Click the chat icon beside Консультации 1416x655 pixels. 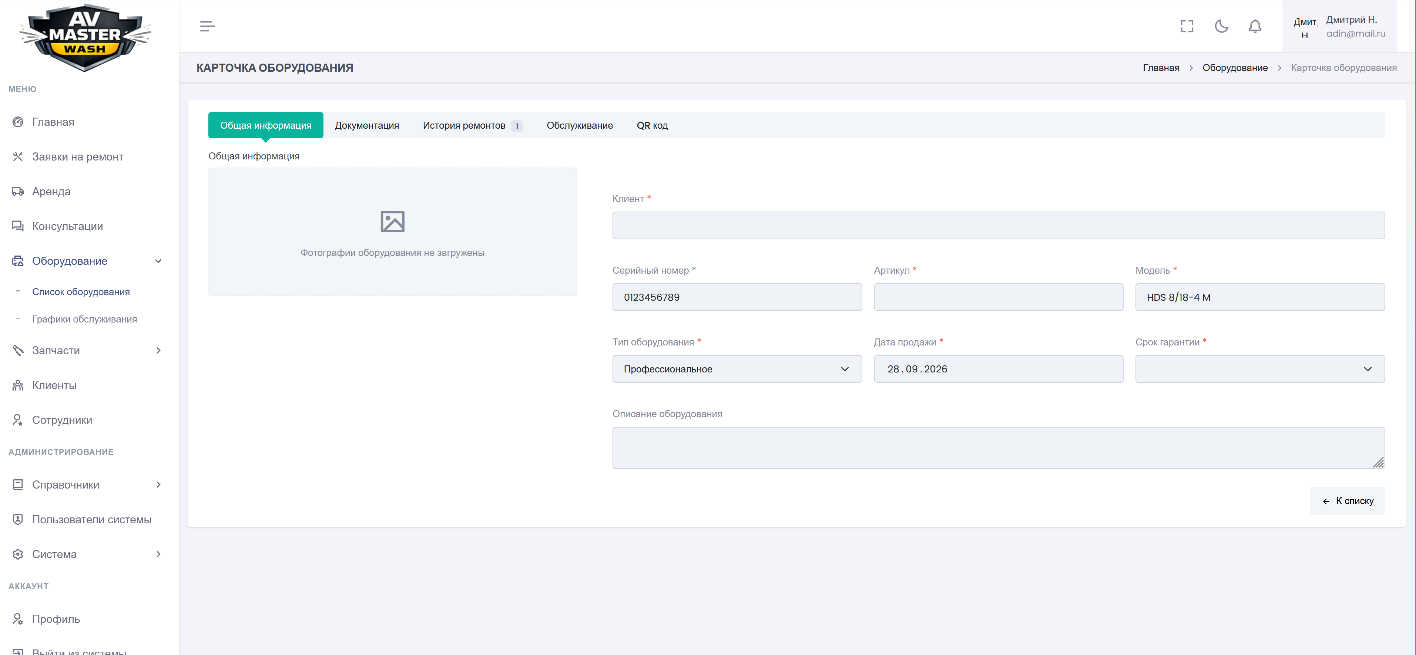pyautogui.click(x=18, y=226)
